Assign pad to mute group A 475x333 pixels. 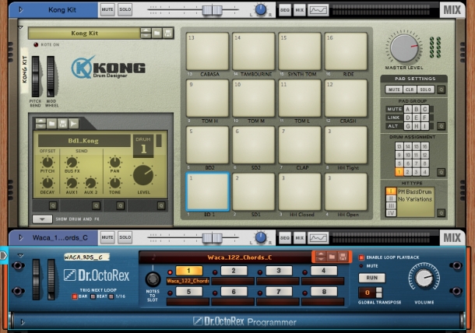(408, 109)
